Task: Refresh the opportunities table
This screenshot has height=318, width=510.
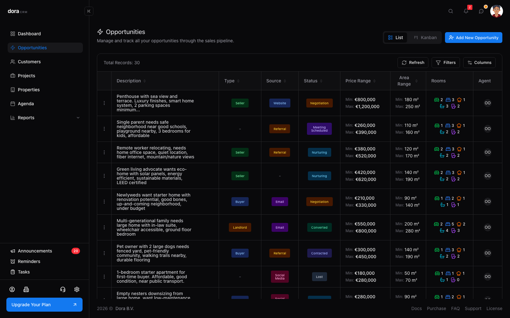Action: [x=413, y=63]
